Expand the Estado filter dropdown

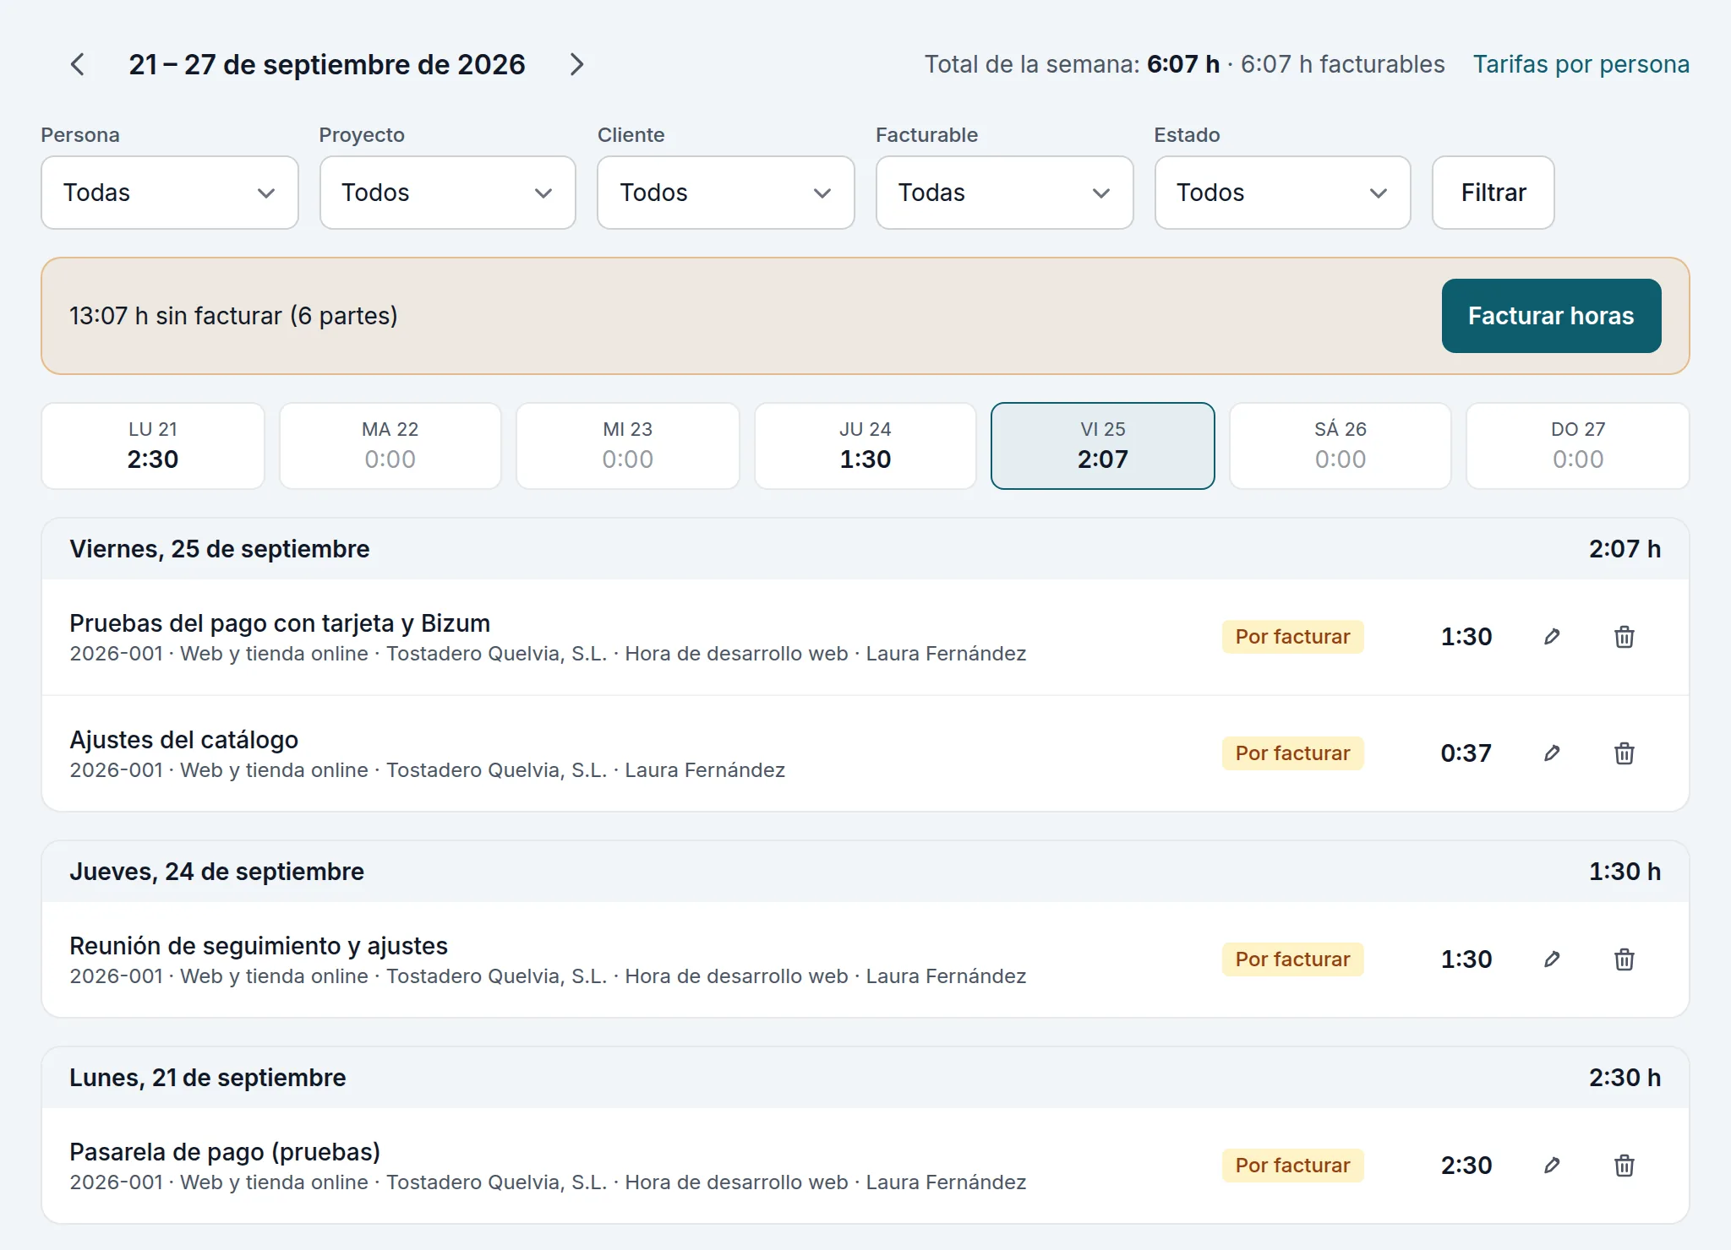(x=1282, y=193)
